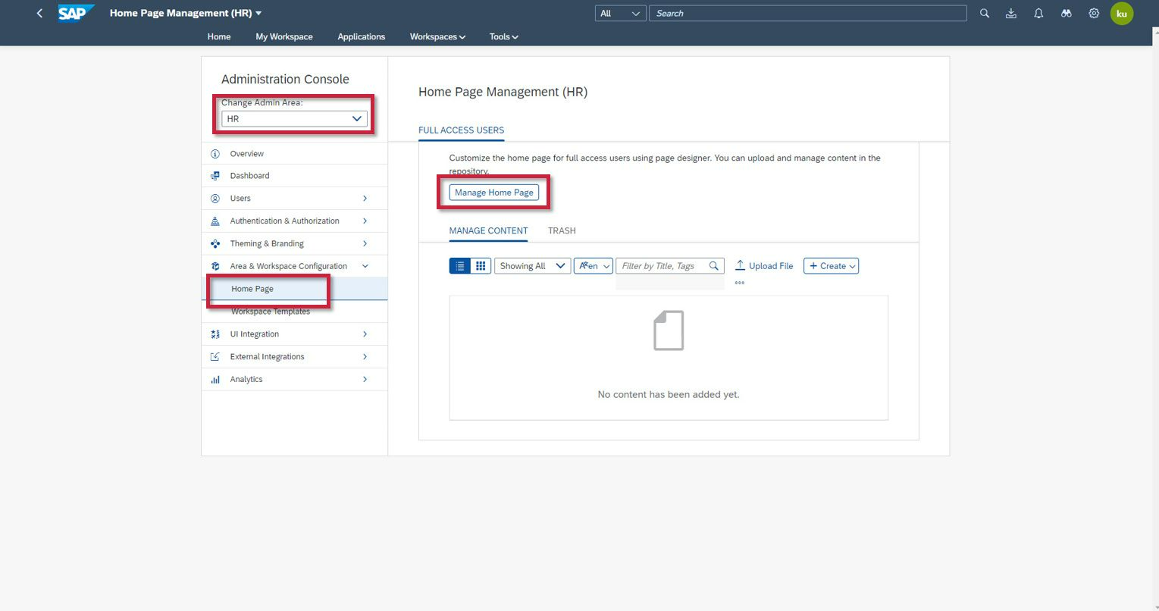Click the filter search magnifier icon

pos(714,266)
